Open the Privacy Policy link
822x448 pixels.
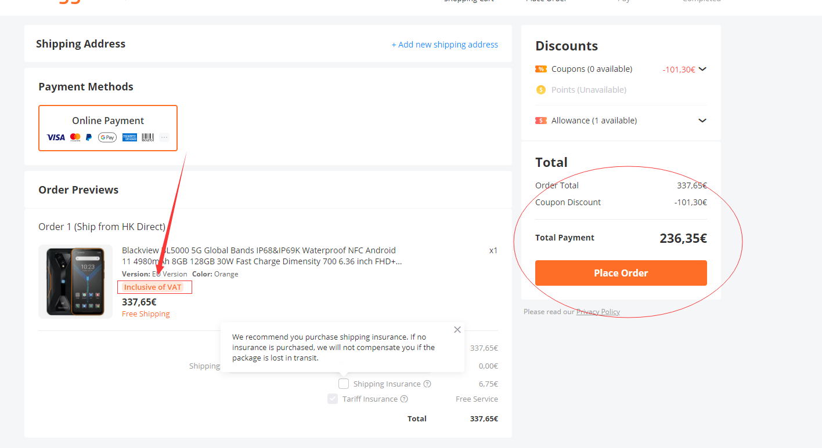pos(598,312)
